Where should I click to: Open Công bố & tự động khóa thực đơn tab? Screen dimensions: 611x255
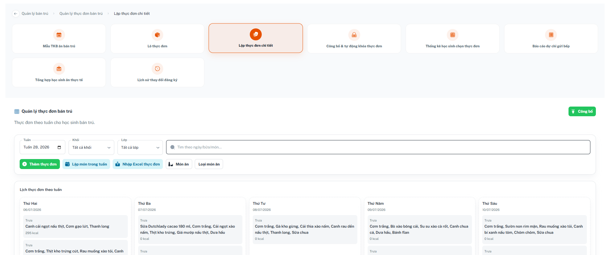[x=354, y=39]
